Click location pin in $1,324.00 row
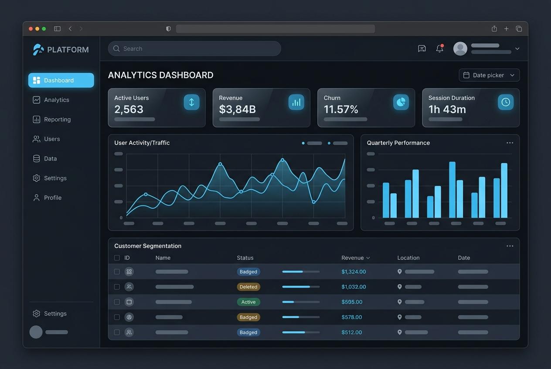Viewport: 551px width, 369px height. (x=400, y=272)
